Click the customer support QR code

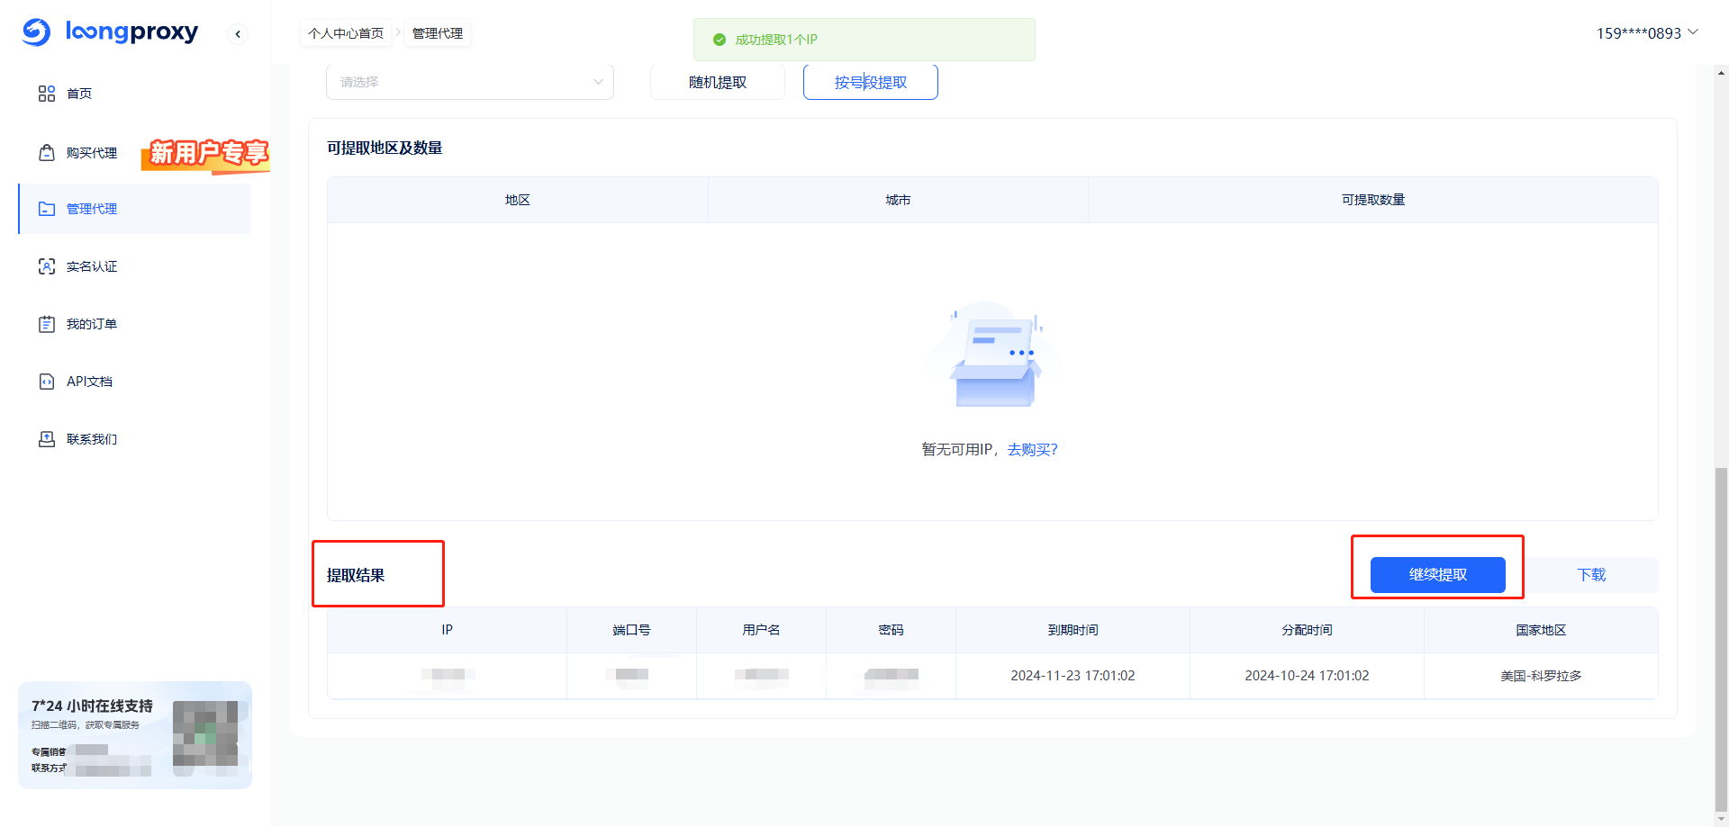[x=205, y=735]
